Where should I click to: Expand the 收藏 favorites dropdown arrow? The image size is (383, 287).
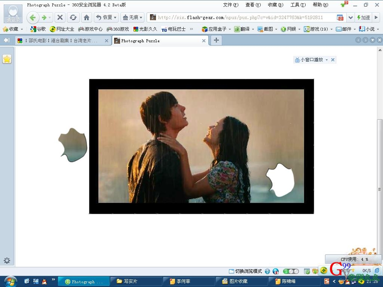pyautogui.click(x=22, y=29)
